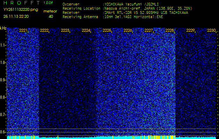Click the 2227 time marker
Screen dimensions: 219x139
(x=149, y=30)
